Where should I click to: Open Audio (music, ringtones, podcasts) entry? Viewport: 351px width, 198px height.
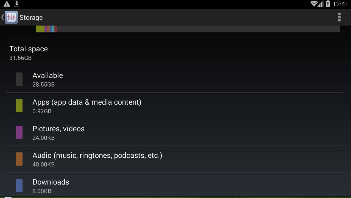[175, 159]
